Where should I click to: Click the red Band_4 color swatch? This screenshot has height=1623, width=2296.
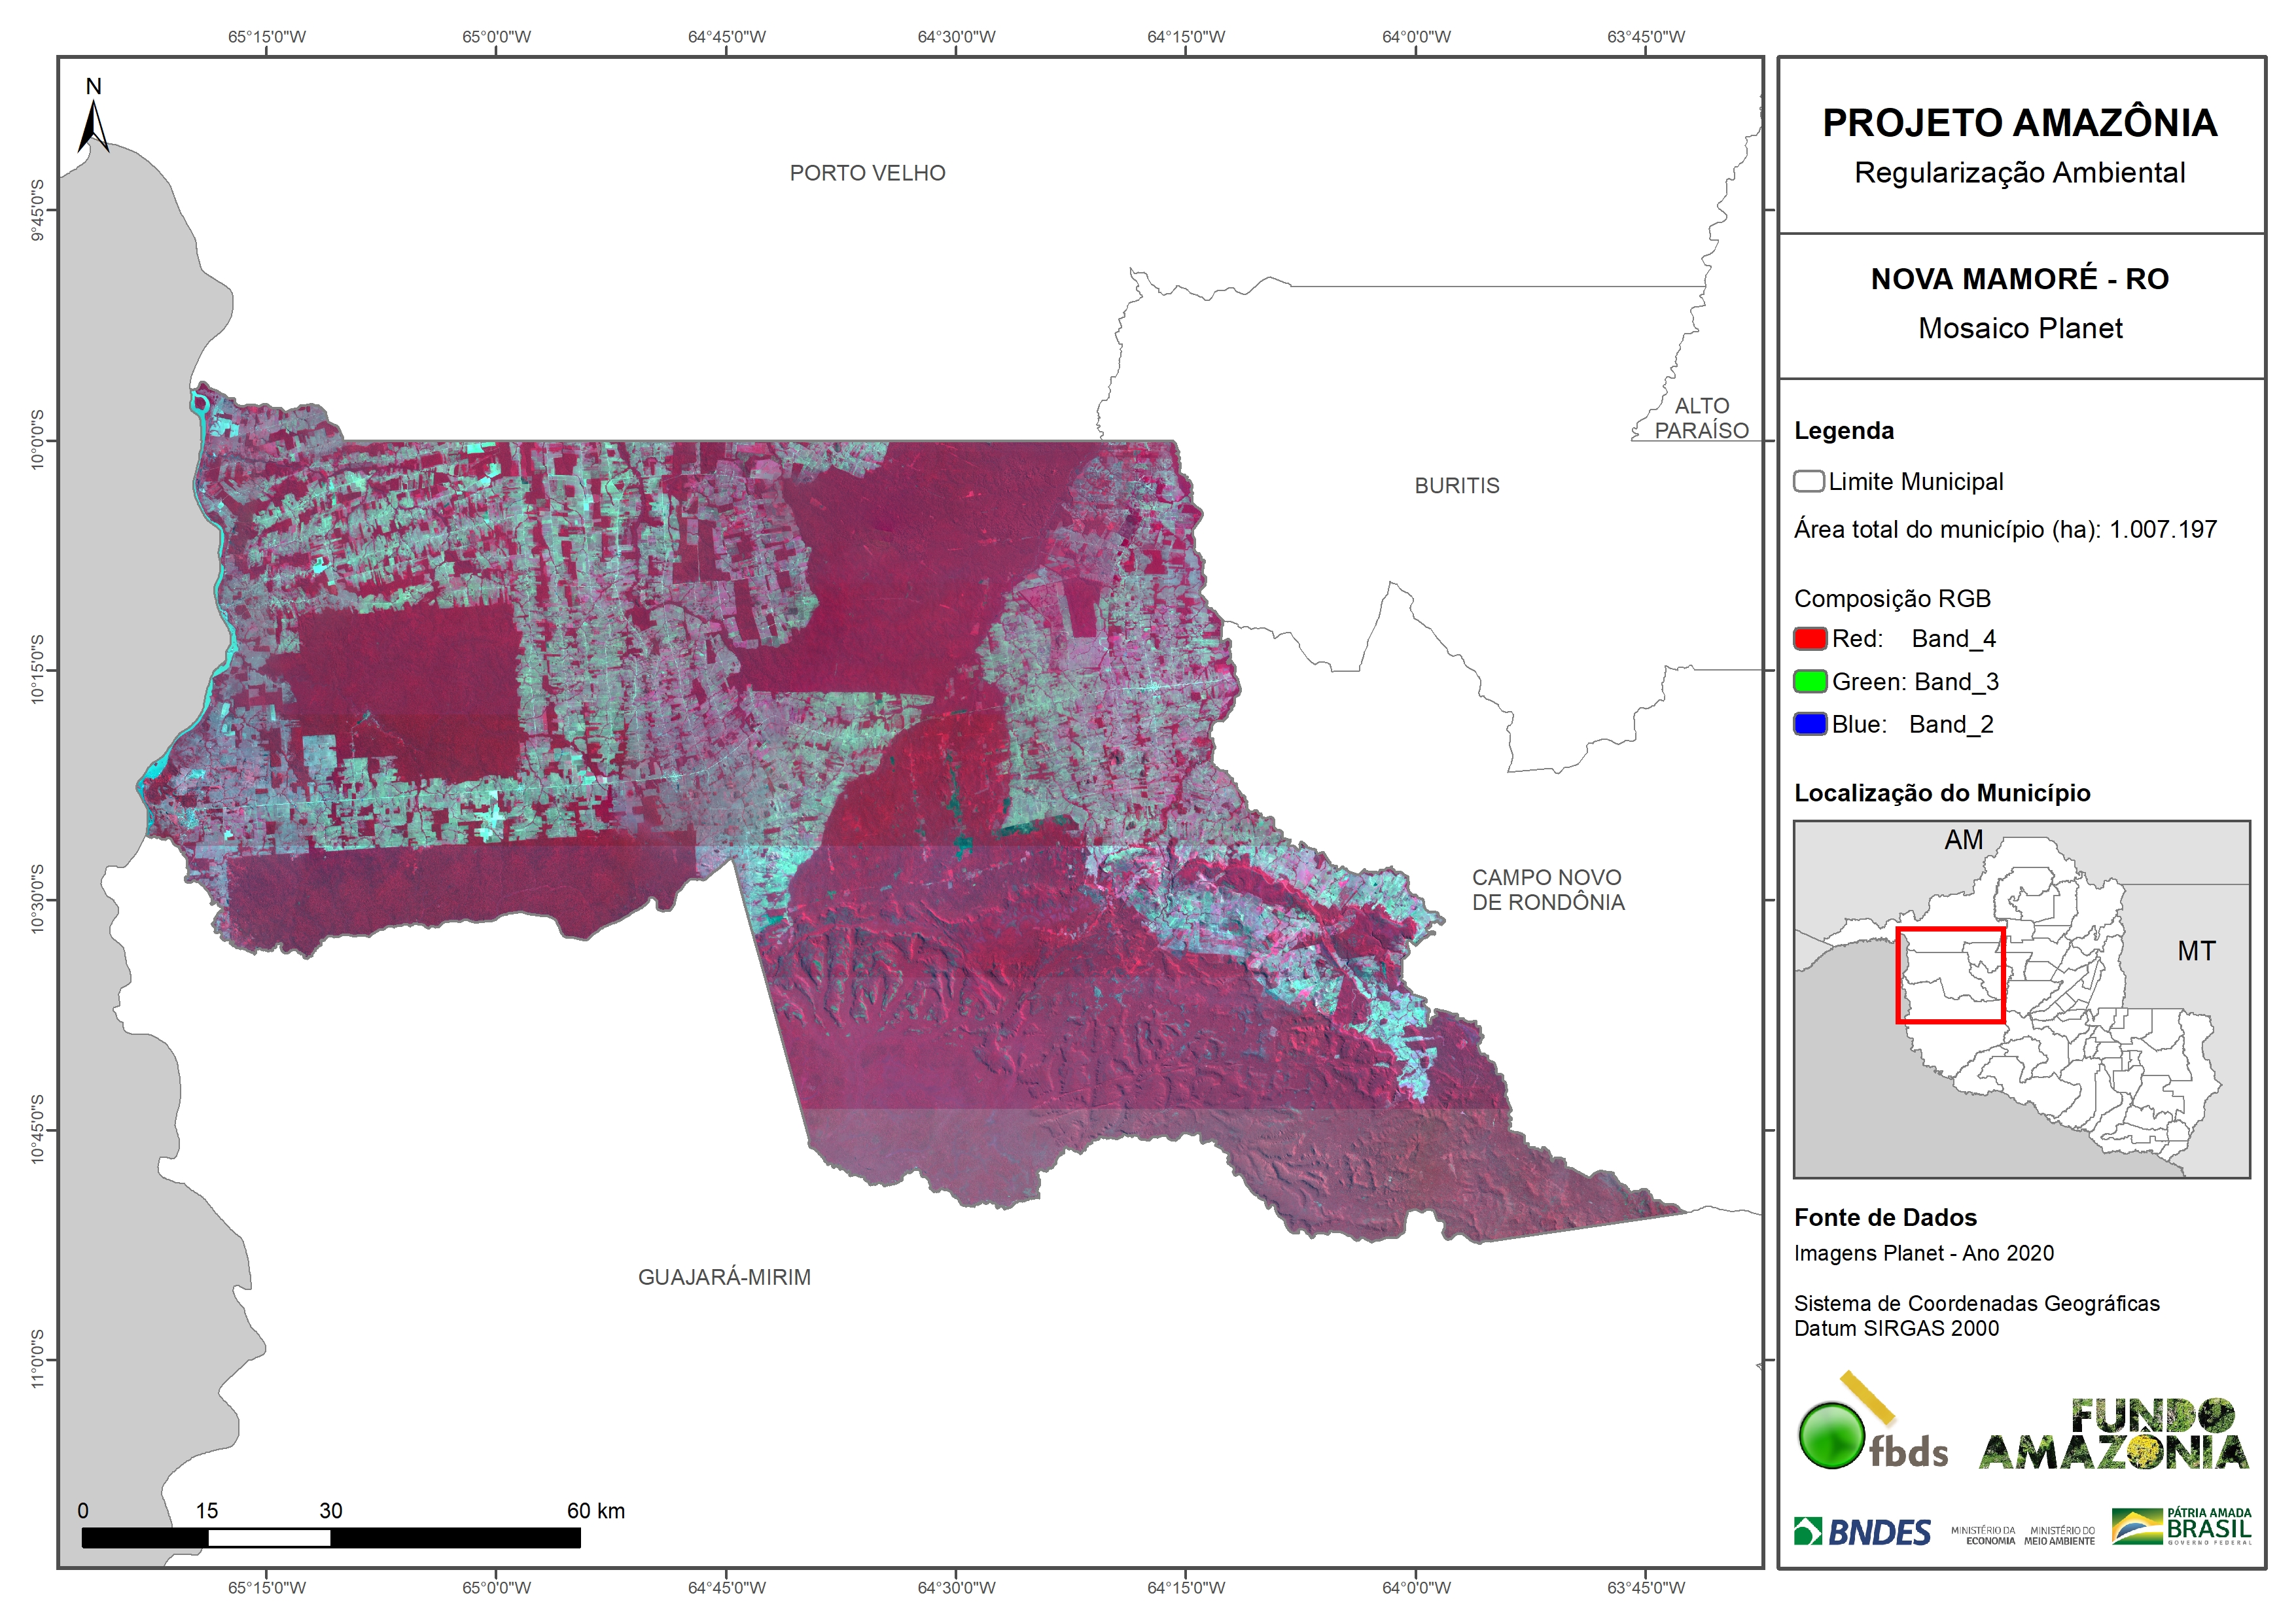(1810, 639)
